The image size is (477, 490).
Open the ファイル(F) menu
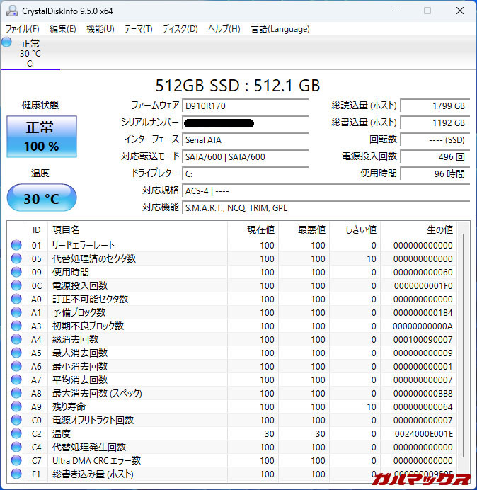tap(23, 29)
